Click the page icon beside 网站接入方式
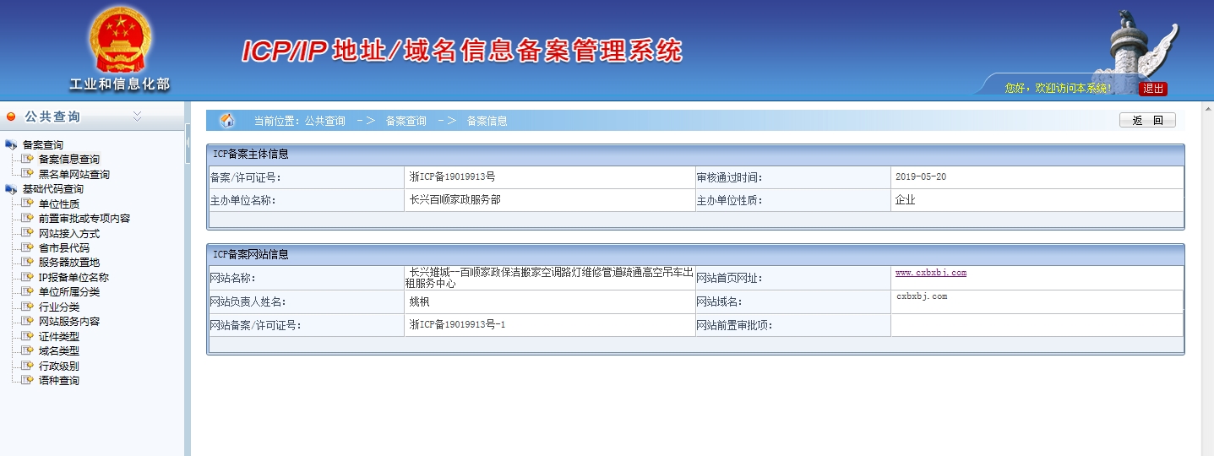 [28, 232]
